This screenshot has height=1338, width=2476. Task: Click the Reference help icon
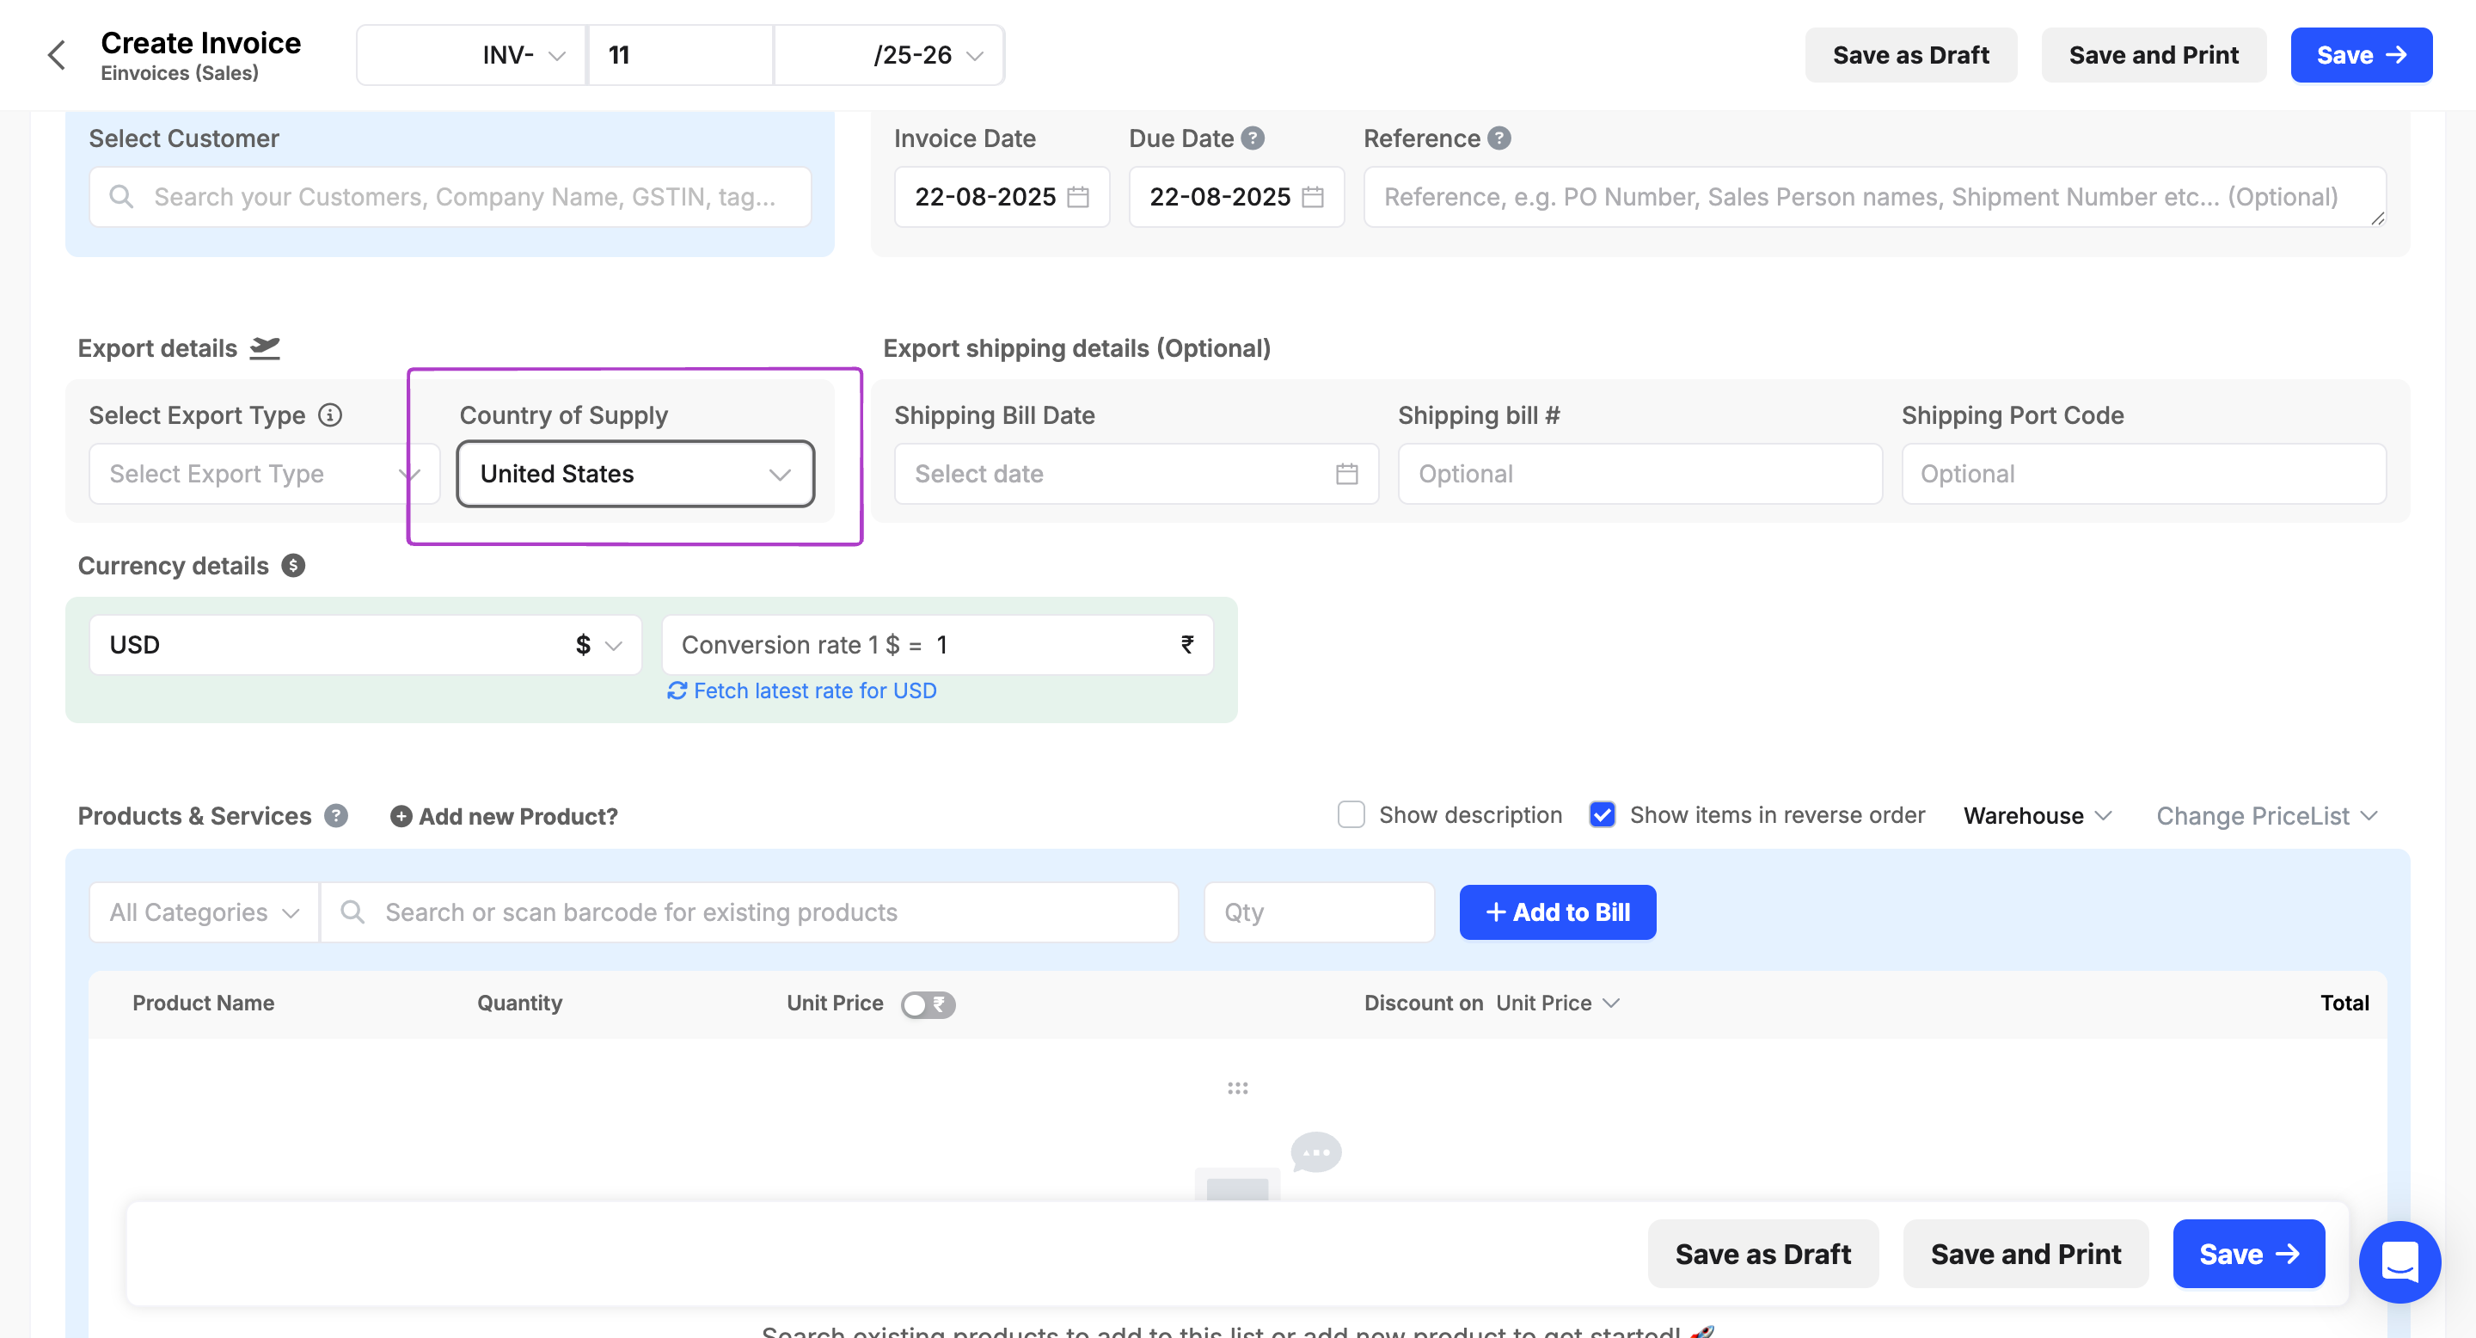pos(1498,138)
